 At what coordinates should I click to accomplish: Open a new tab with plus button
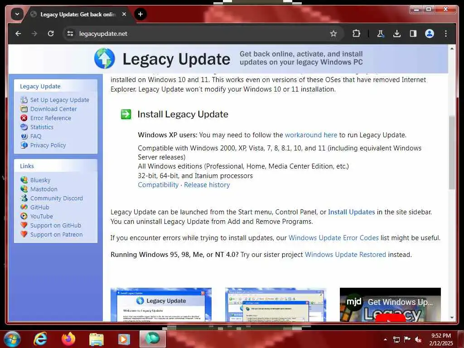coord(140,14)
